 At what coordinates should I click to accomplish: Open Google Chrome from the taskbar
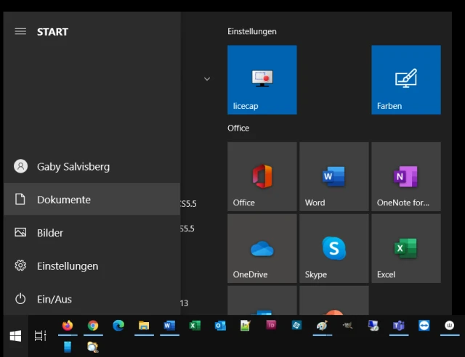[93, 326]
